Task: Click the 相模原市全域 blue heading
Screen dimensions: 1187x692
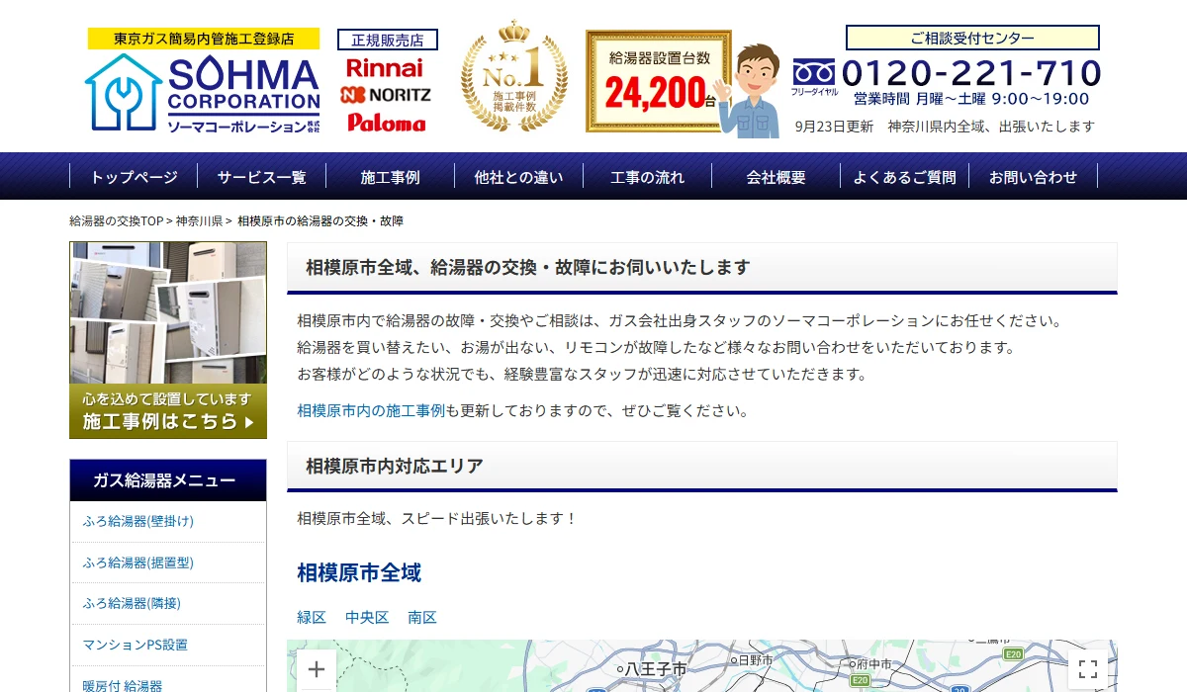Action: pyautogui.click(x=359, y=572)
